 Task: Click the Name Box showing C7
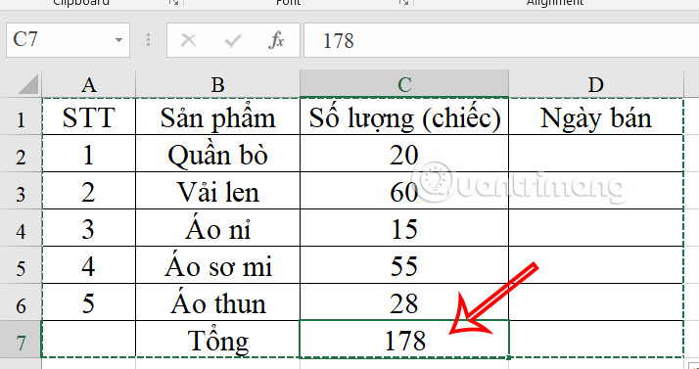(x=68, y=40)
